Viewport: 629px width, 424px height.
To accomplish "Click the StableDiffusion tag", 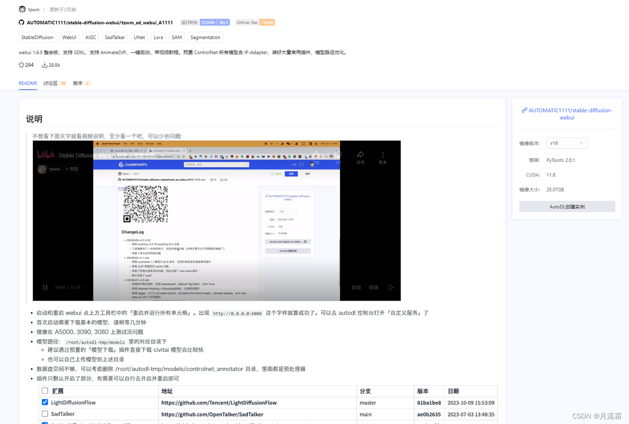I will point(37,37).
